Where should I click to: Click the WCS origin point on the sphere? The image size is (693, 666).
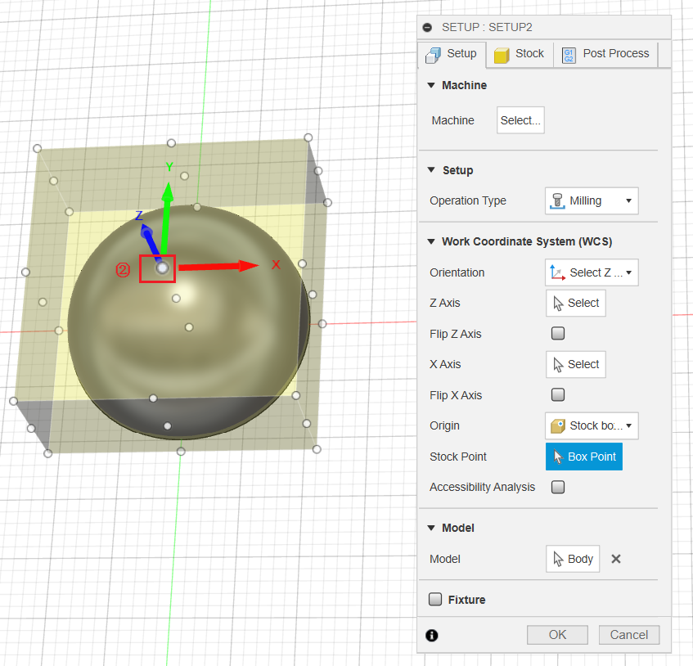click(x=161, y=267)
